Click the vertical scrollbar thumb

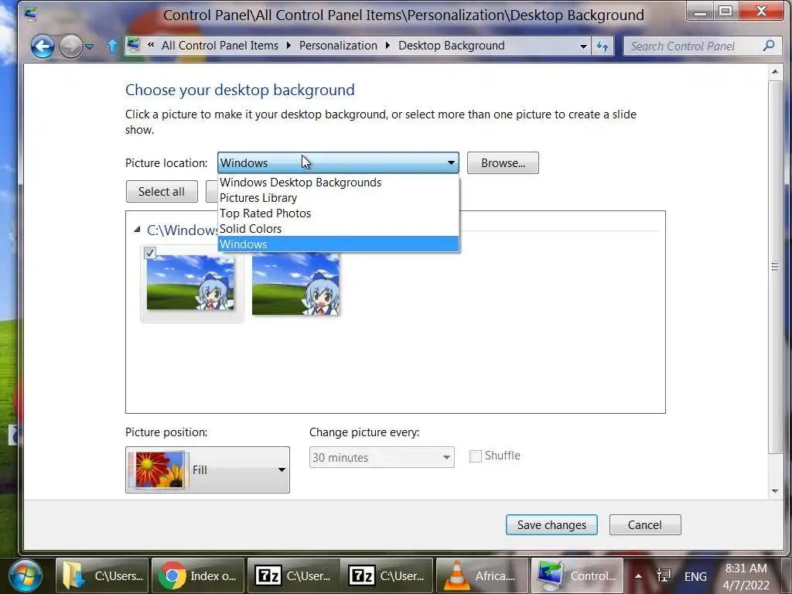[x=775, y=267]
